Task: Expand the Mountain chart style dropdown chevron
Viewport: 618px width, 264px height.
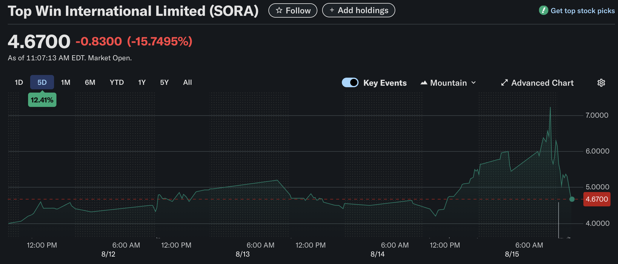Action: tap(474, 83)
